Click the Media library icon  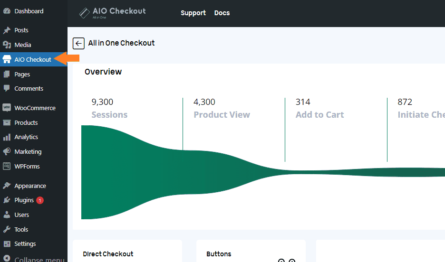tap(7, 45)
